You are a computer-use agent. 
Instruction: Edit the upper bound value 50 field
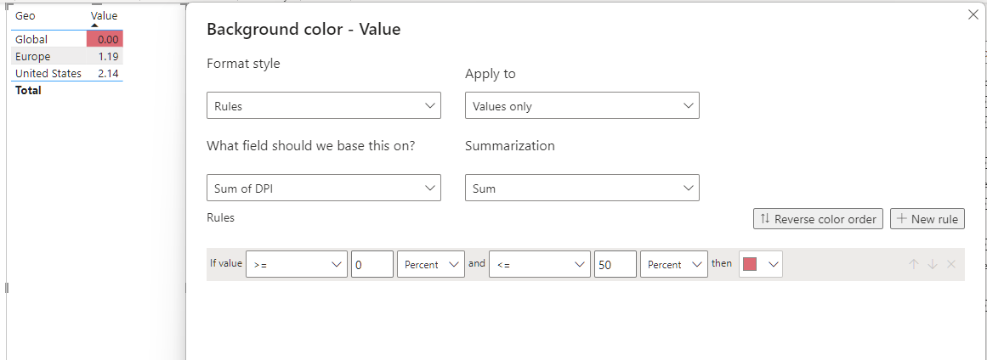click(x=615, y=265)
